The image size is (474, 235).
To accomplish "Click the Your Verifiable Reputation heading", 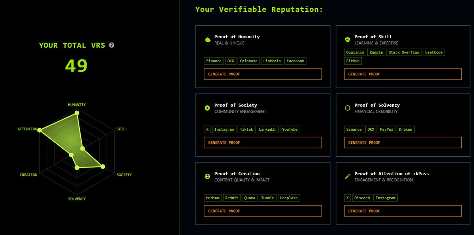I will pyautogui.click(x=259, y=9).
